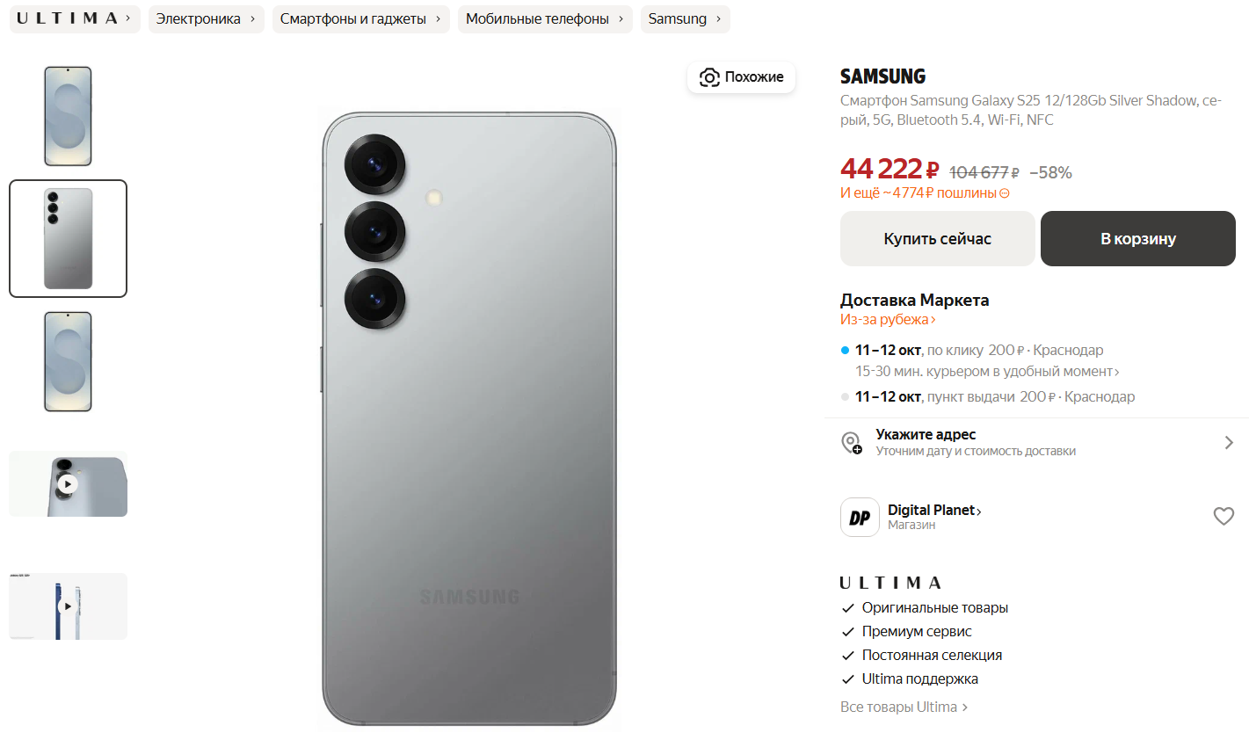Open the Из-за рубежа delivery details

pos(888,320)
